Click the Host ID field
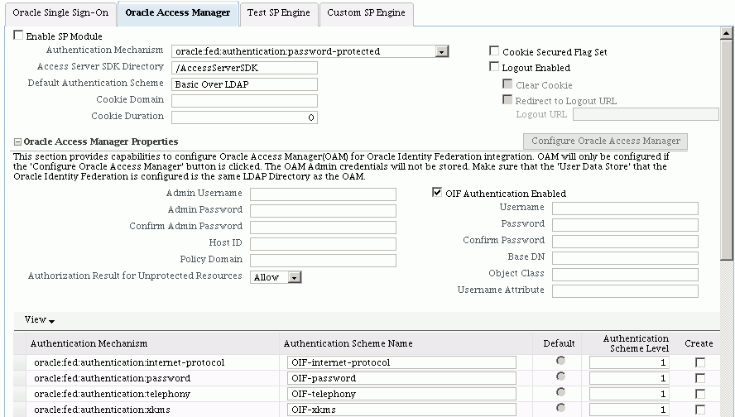This screenshot has width=735, height=417. (x=323, y=244)
